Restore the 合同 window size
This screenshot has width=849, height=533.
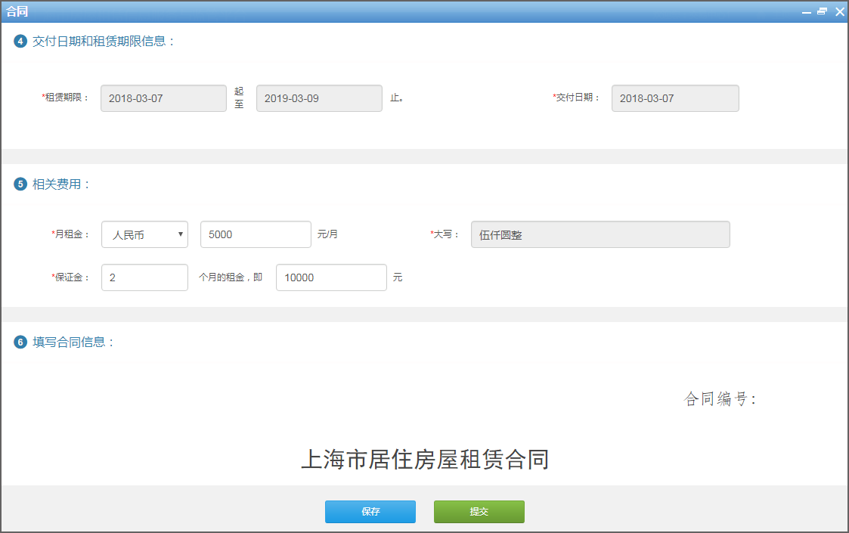pos(823,11)
